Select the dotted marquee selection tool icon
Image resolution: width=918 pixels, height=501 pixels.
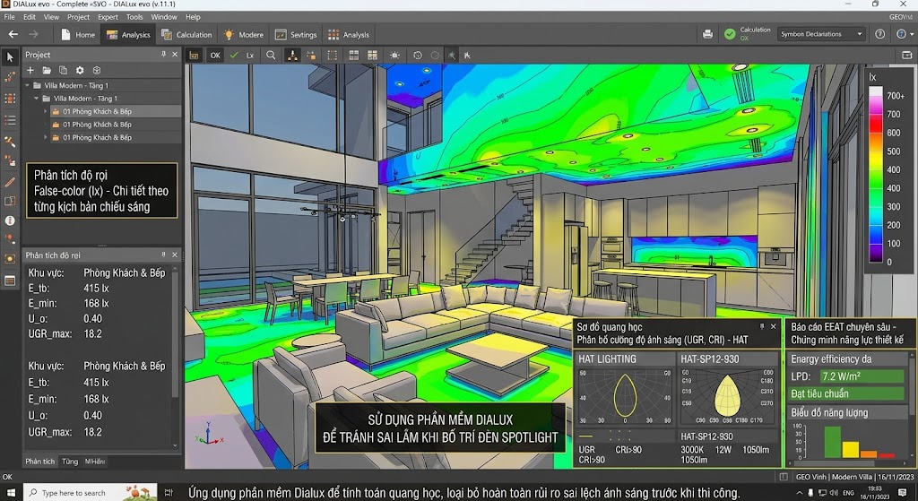pos(332,55)
